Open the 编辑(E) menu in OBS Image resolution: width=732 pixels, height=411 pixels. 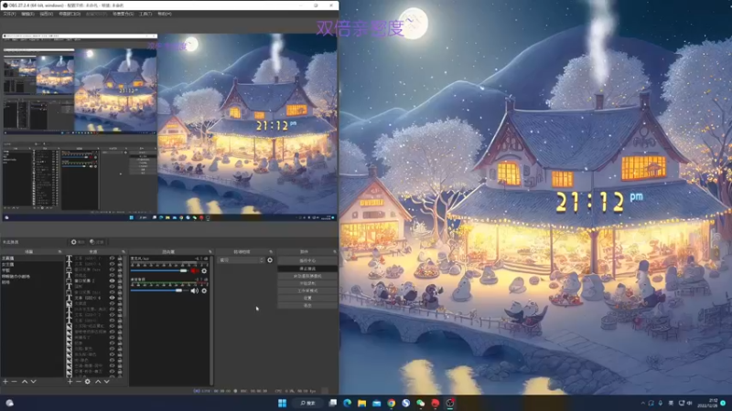[27, 14]
